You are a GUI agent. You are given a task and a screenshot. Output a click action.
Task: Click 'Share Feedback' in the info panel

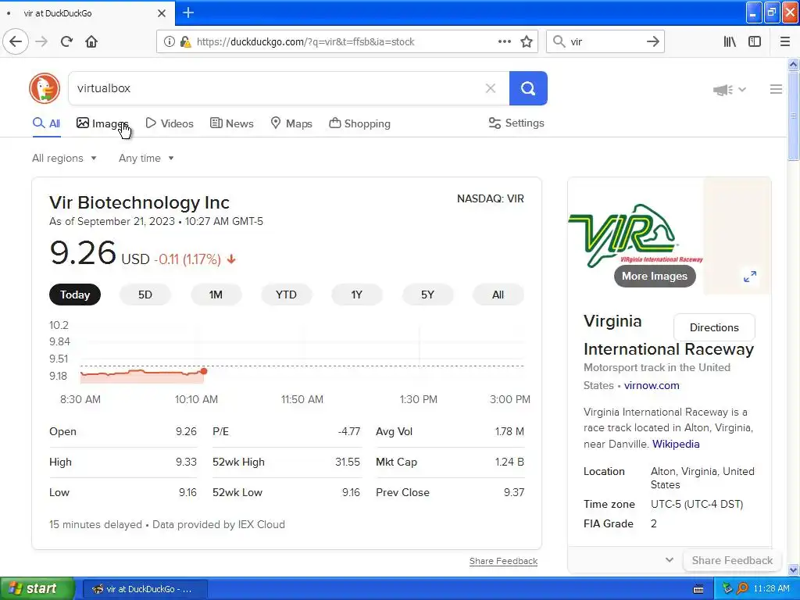point(732,560)
